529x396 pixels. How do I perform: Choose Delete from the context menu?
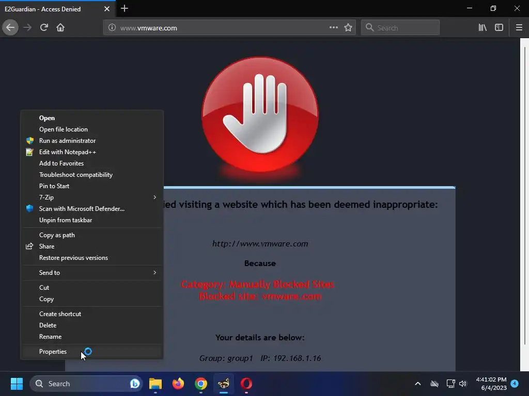[x=92, y=325]
